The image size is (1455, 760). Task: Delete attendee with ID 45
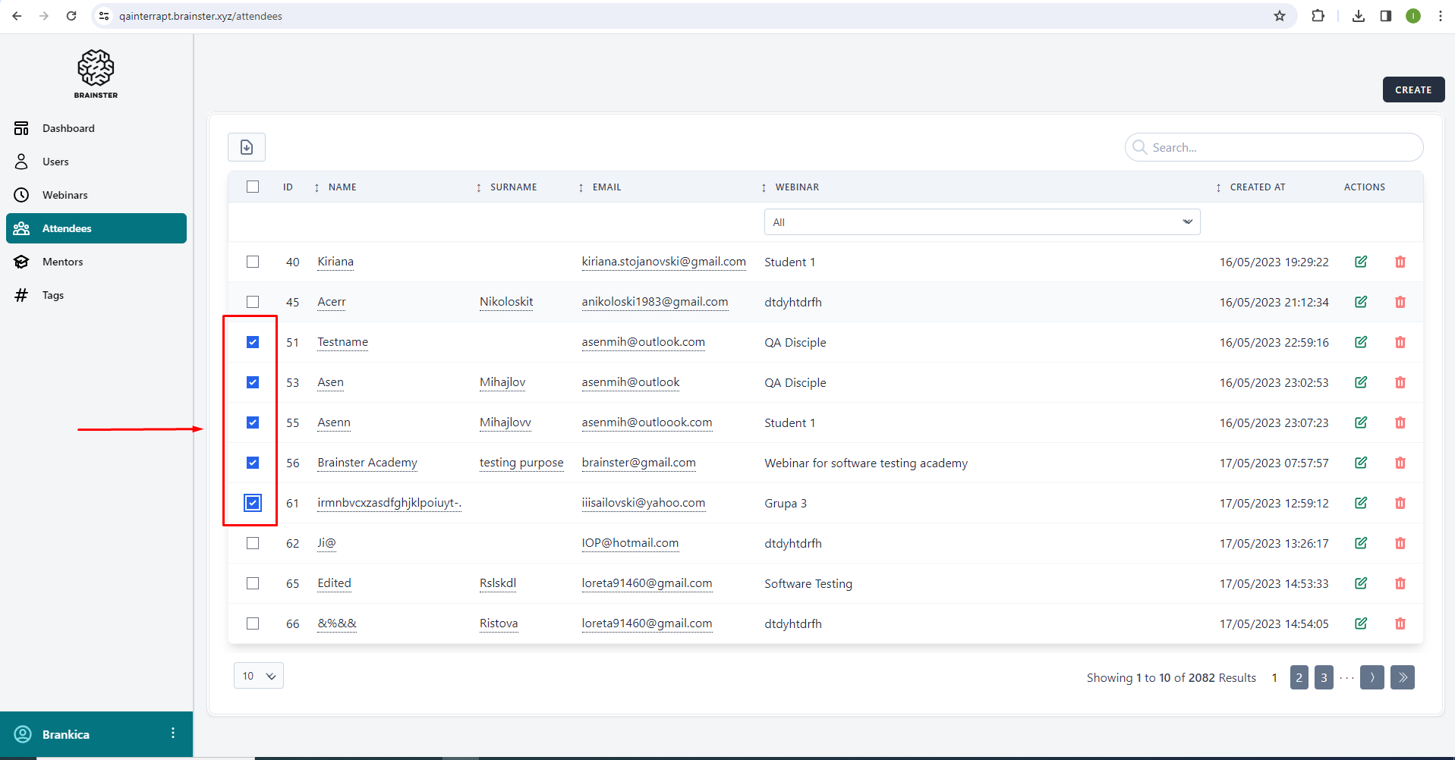[x=1400, y=302]
